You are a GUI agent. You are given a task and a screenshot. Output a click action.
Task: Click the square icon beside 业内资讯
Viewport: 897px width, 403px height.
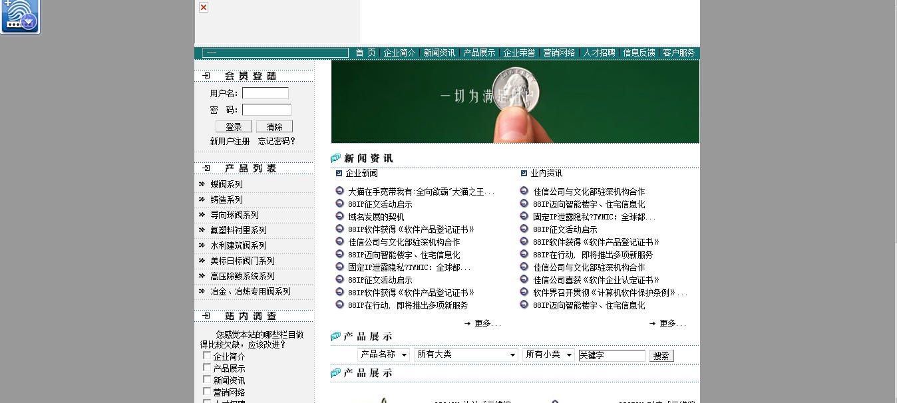(524, 173)
